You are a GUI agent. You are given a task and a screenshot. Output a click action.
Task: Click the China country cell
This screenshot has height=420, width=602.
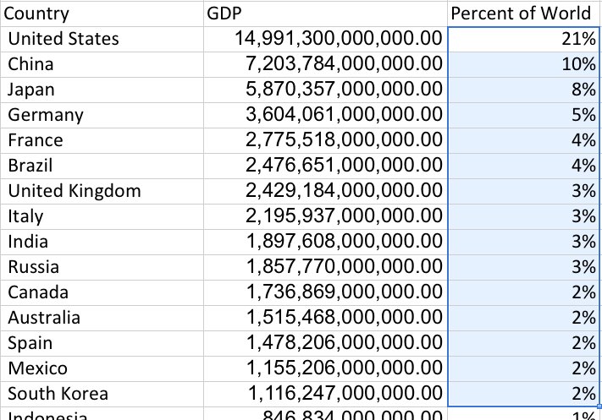click(102, 64)
